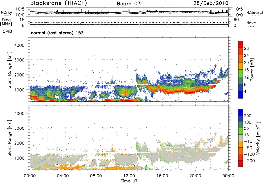The image size is (264, 183).
Task: Click the '60' Nave axis value
Action: point(236,20)
